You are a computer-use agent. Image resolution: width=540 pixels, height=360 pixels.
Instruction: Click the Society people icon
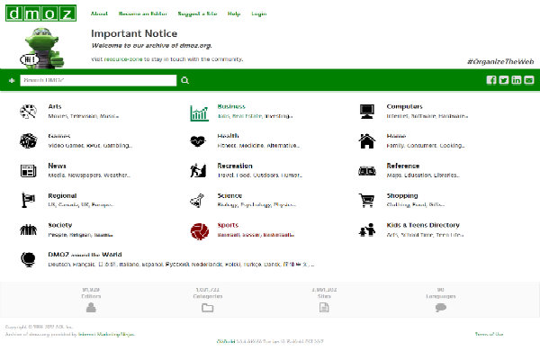(x=28, y=229)
